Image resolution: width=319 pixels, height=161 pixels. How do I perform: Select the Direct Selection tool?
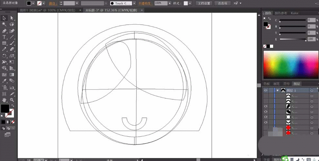(12, 18)
